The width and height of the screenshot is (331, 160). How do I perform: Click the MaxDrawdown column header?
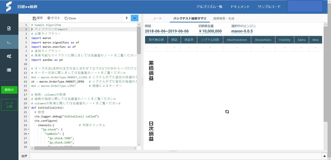[x=237, y=40]
